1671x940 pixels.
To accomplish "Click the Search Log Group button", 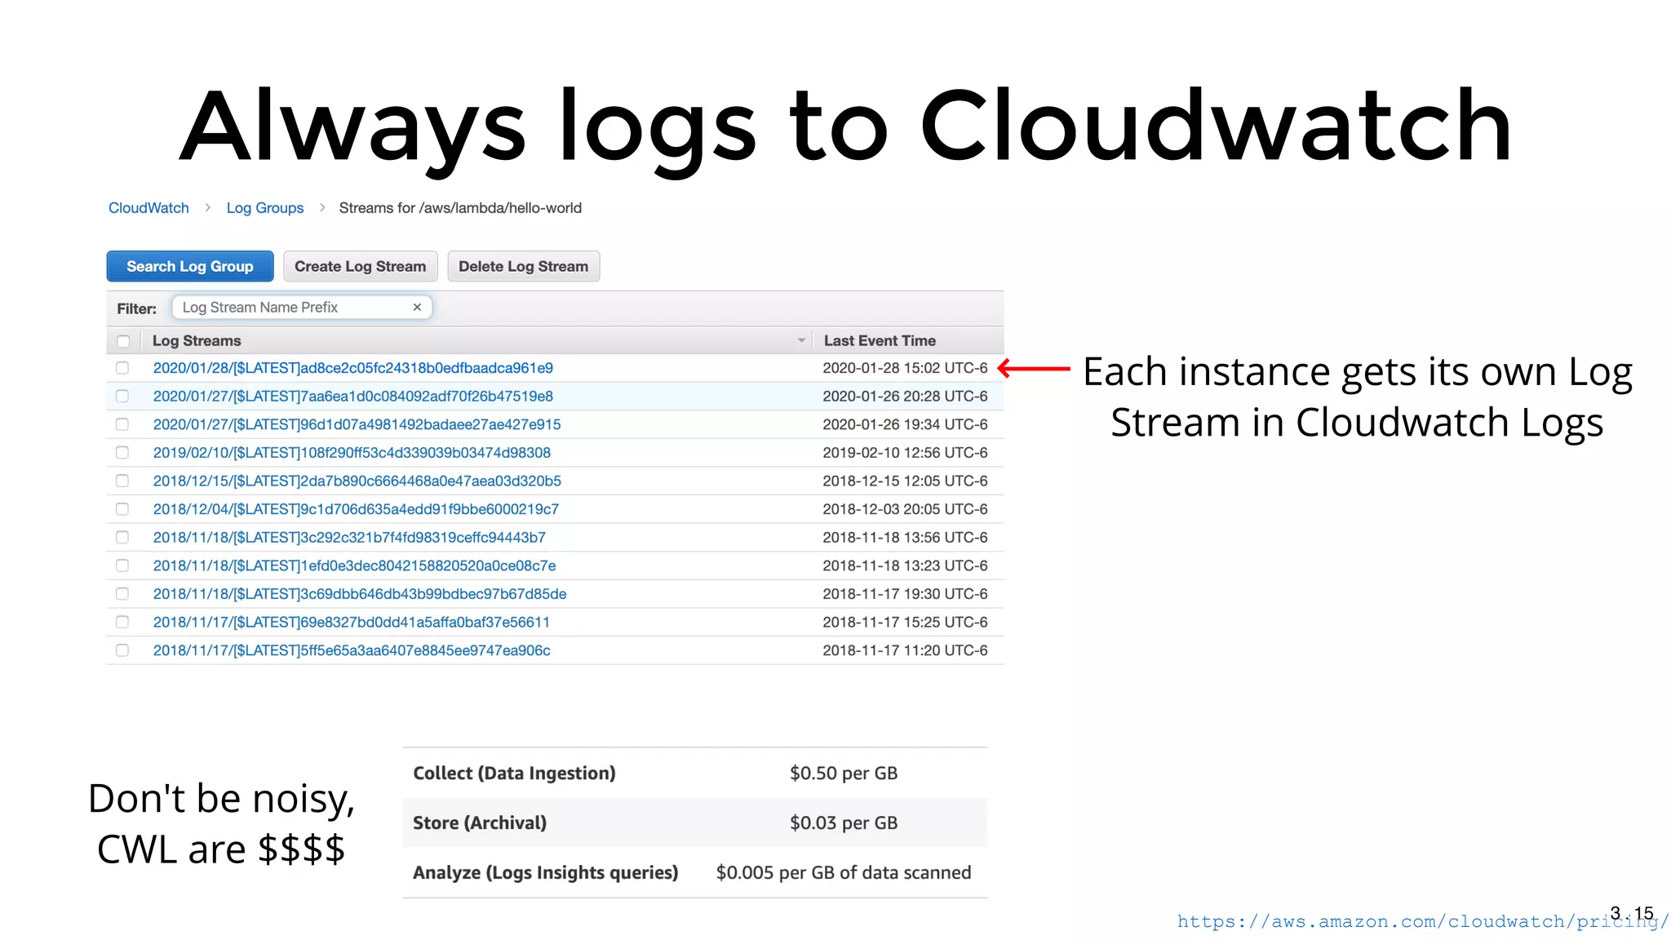I will 190,266.
